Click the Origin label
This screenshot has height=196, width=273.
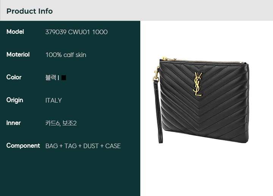click(x=15, y=100)
